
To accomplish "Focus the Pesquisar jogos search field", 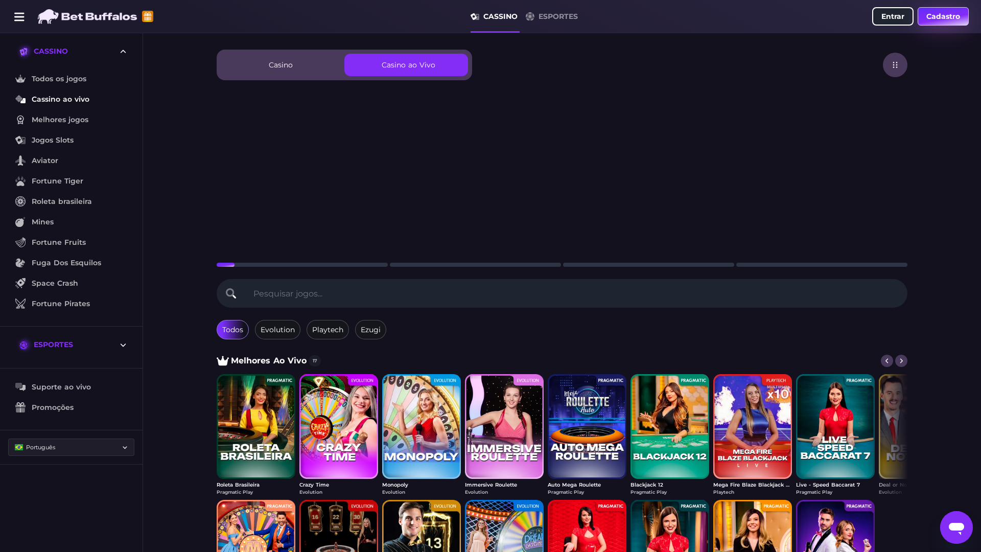I will tap(562, 293).
